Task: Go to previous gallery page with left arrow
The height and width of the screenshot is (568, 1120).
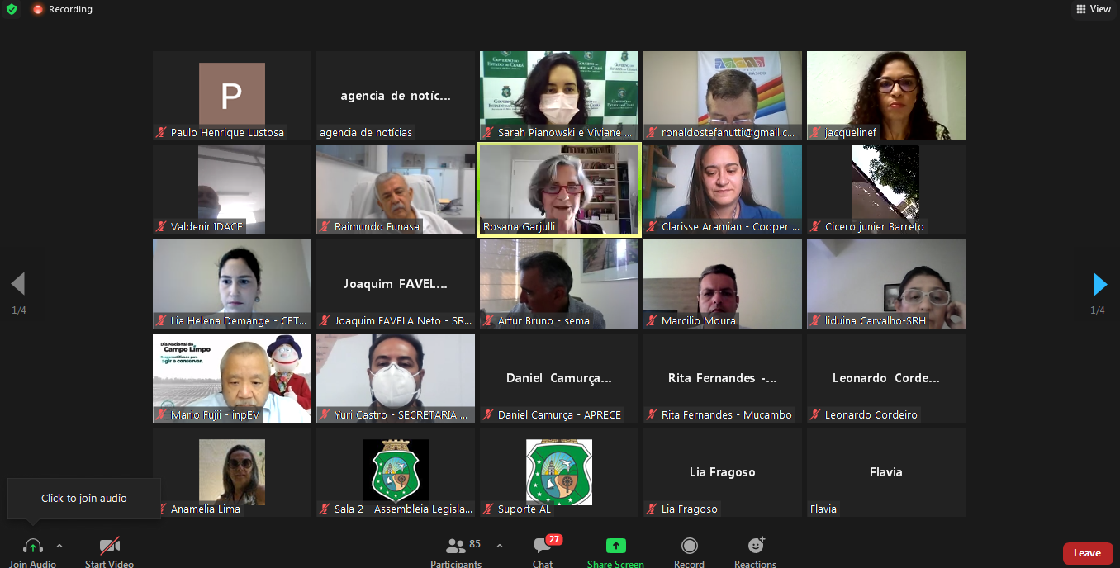Action: point(17,285)
